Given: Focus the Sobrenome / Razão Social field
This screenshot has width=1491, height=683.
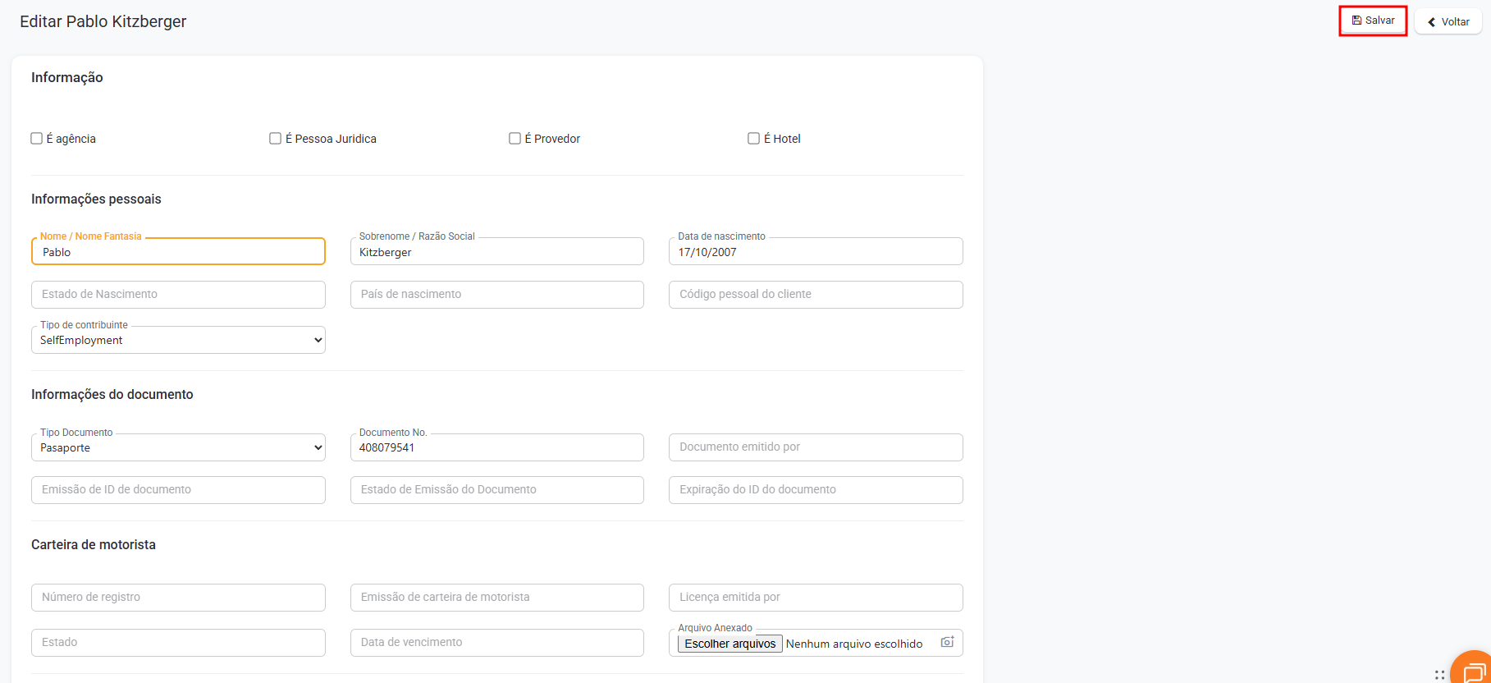Looking at the screenshot, I should pos(496,252).
